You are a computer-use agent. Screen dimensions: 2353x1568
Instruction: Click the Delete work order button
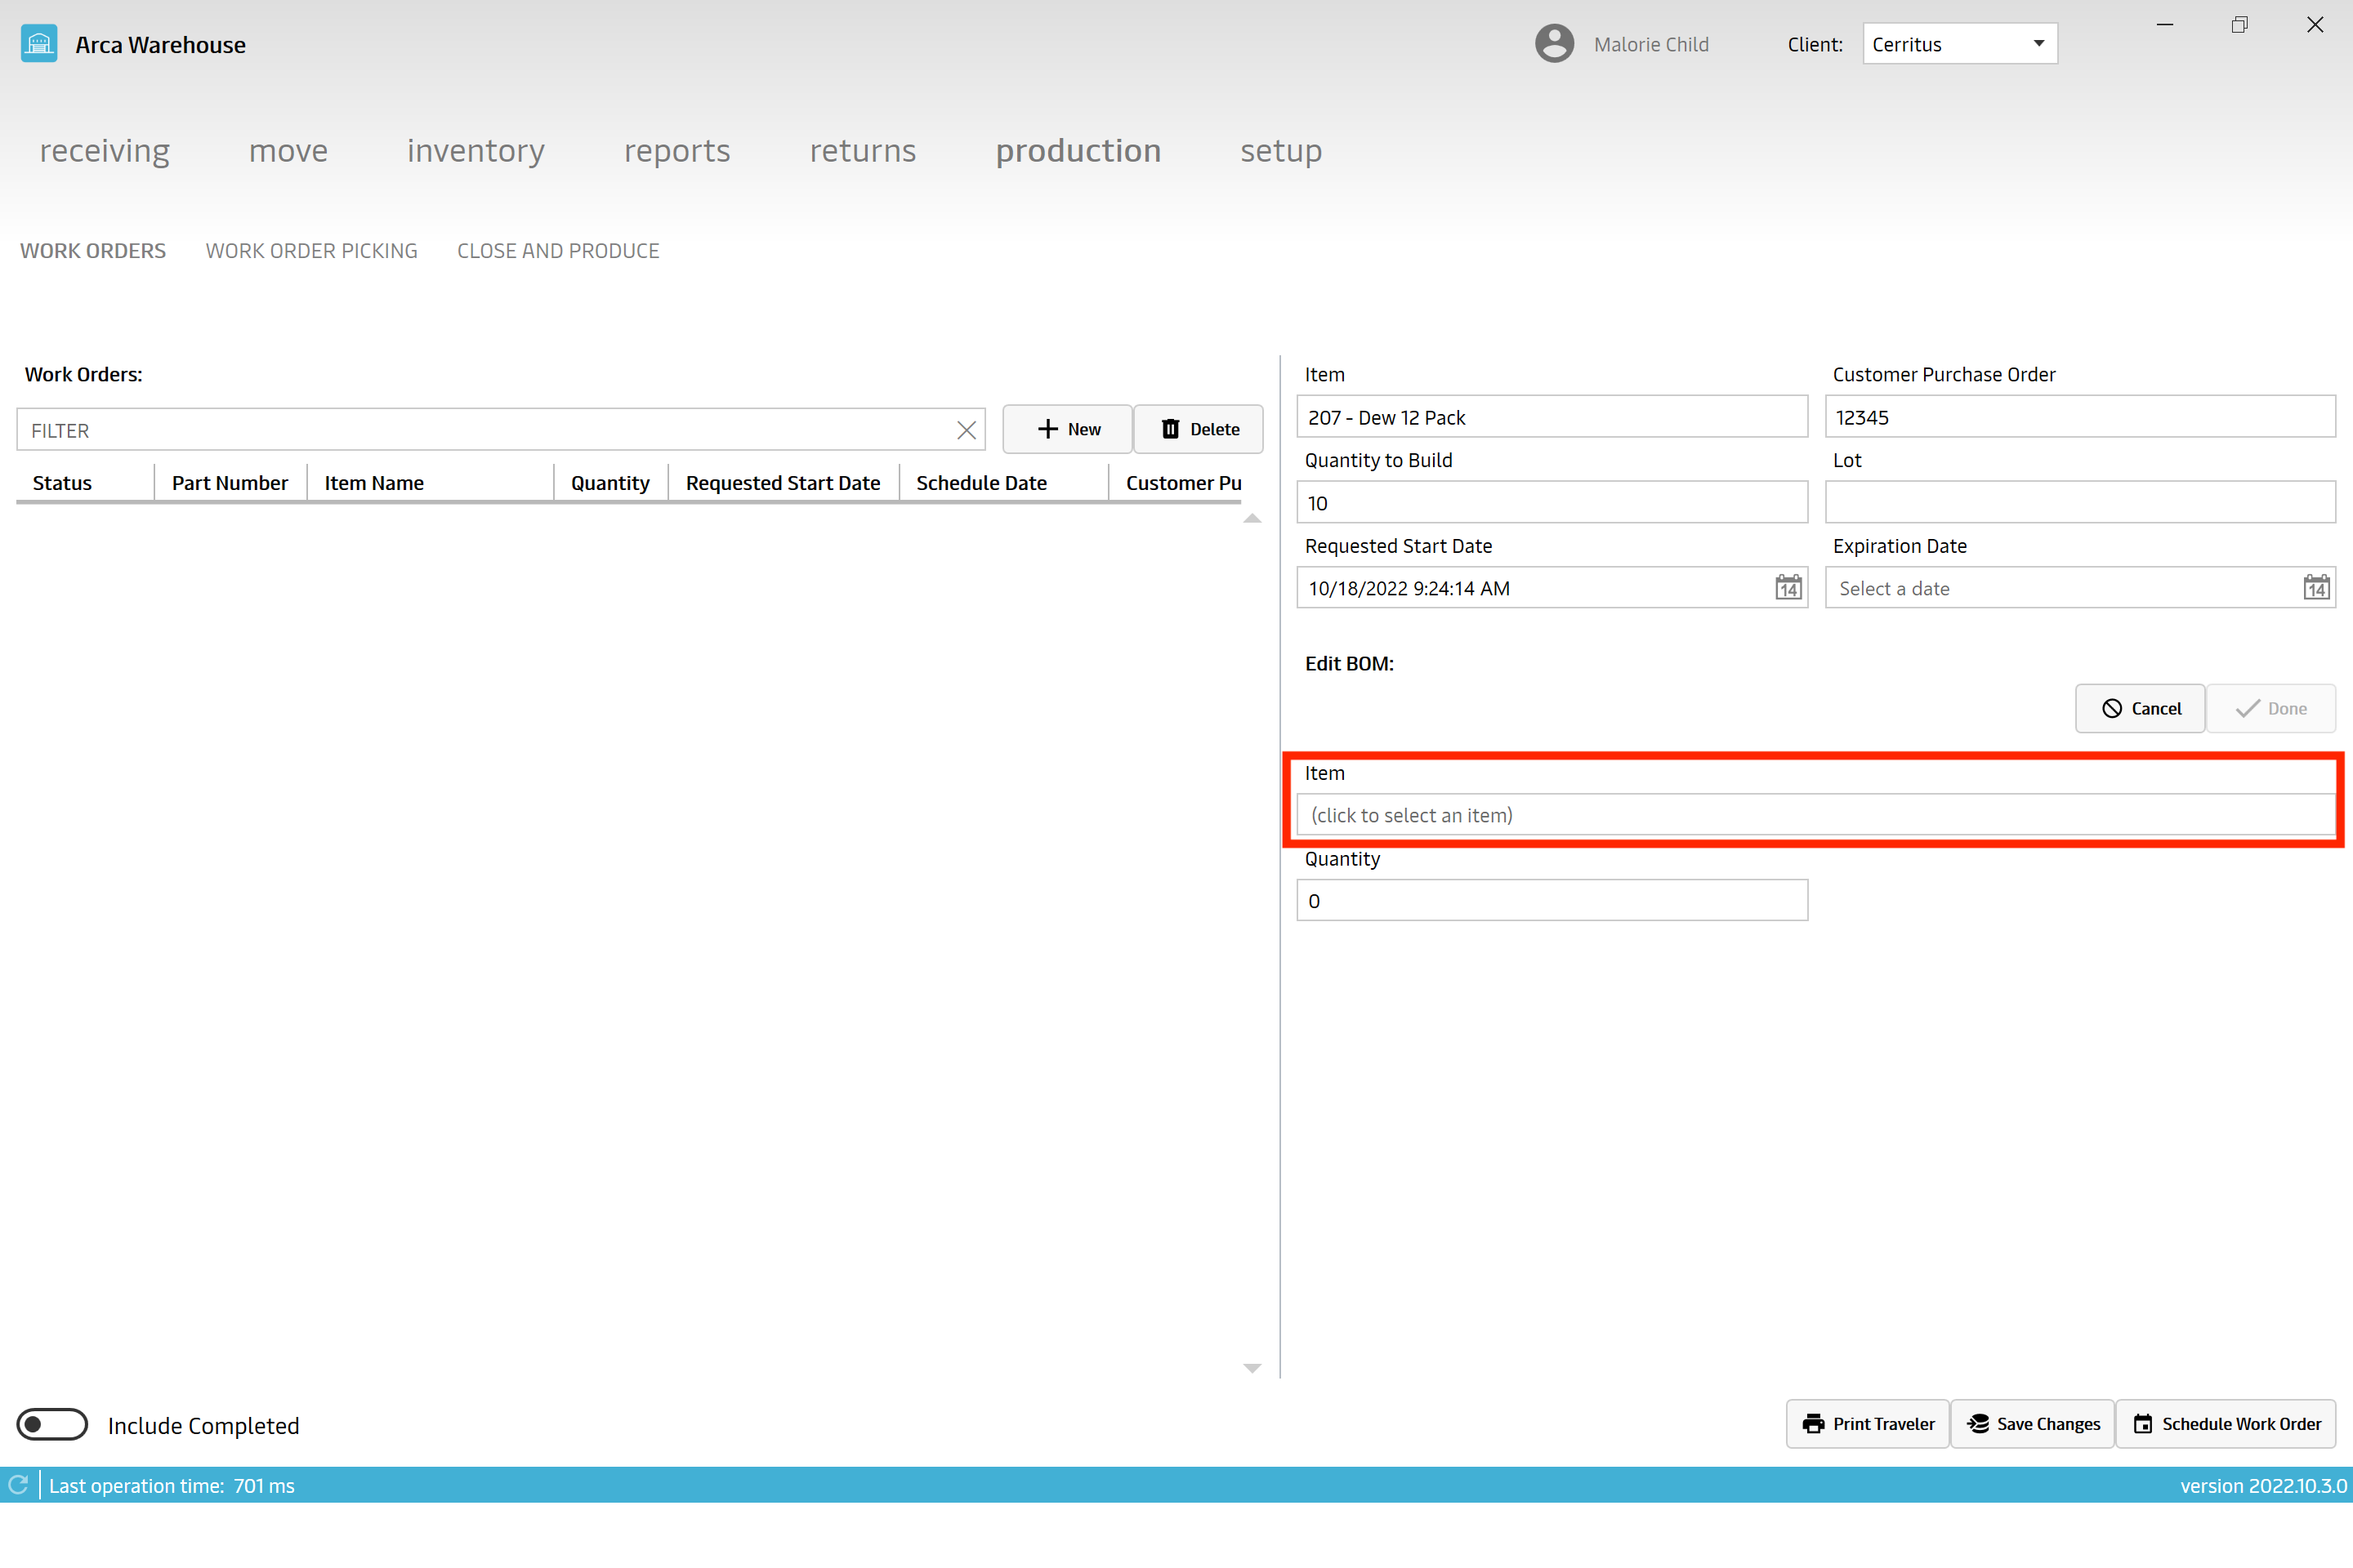click(x=1199, y=429)
